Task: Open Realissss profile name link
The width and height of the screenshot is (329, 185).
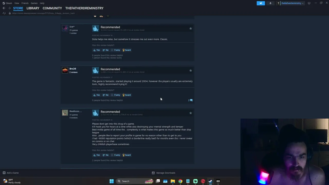Action: coord(76,111)
